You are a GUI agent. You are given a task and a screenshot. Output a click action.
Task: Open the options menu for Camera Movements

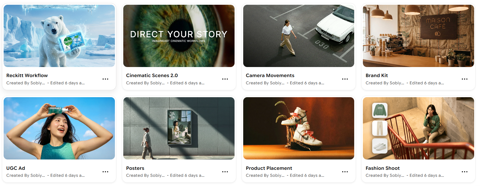point(345,79)
